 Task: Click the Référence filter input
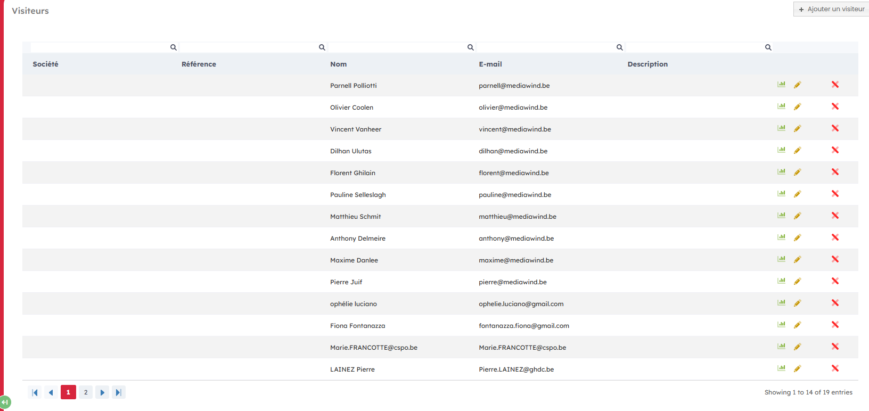248,47
